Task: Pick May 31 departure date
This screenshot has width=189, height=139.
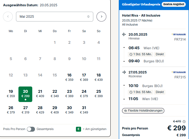Action: (84, 110)
